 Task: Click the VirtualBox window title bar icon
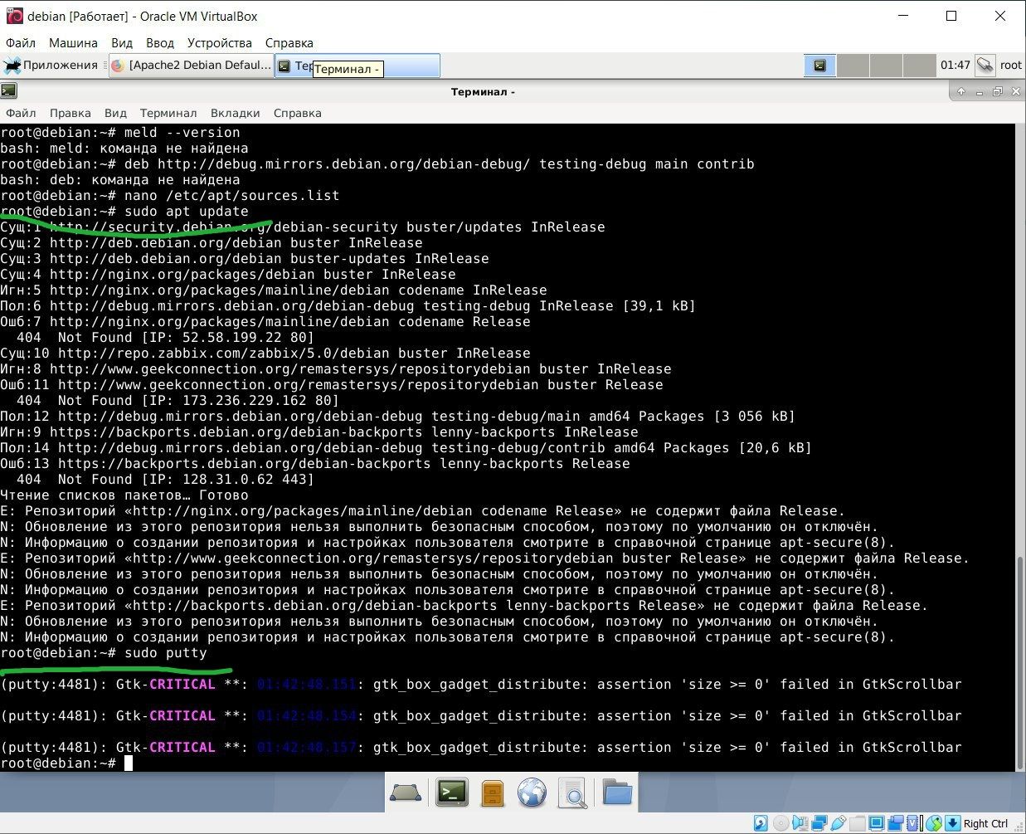pyautogui.click(x=14, y=16)
